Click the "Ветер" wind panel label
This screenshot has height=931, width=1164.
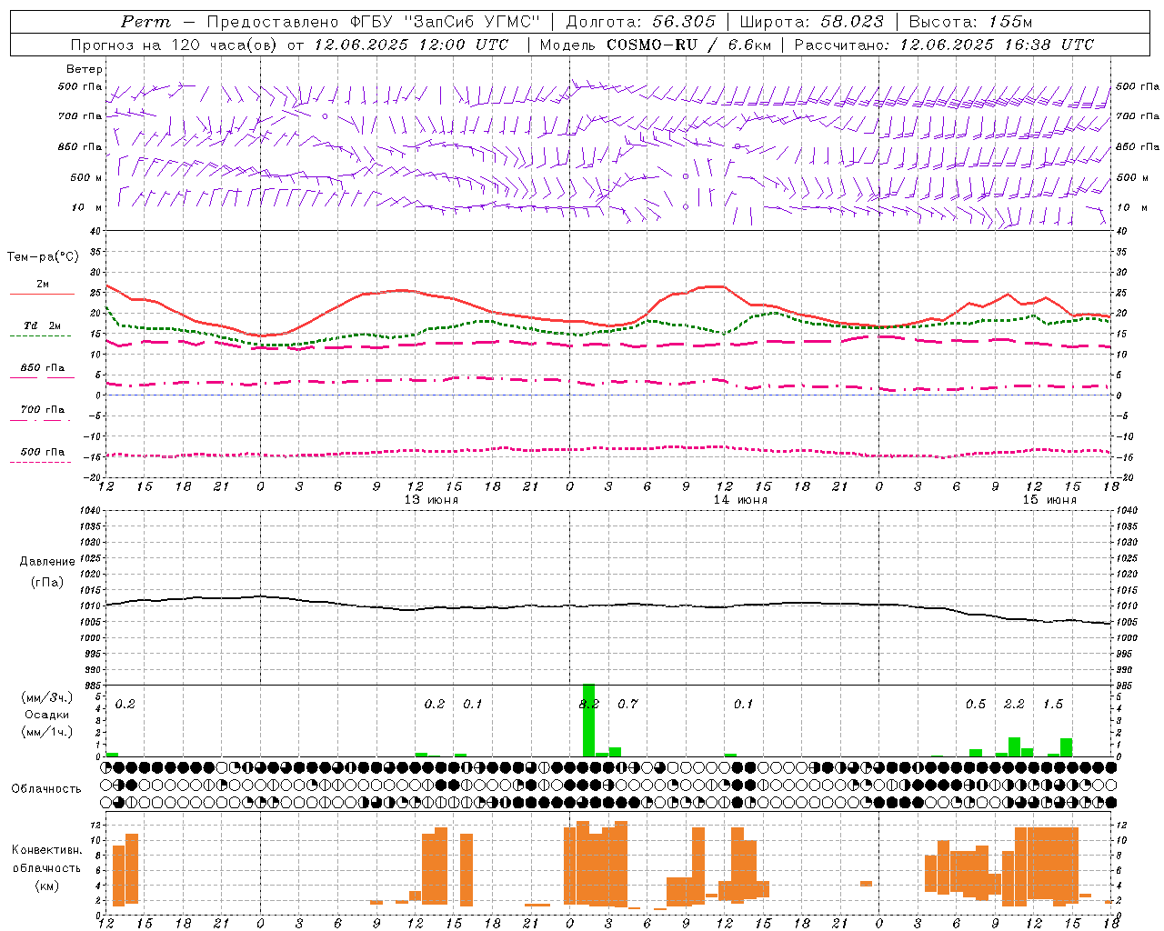click(85, 69)
